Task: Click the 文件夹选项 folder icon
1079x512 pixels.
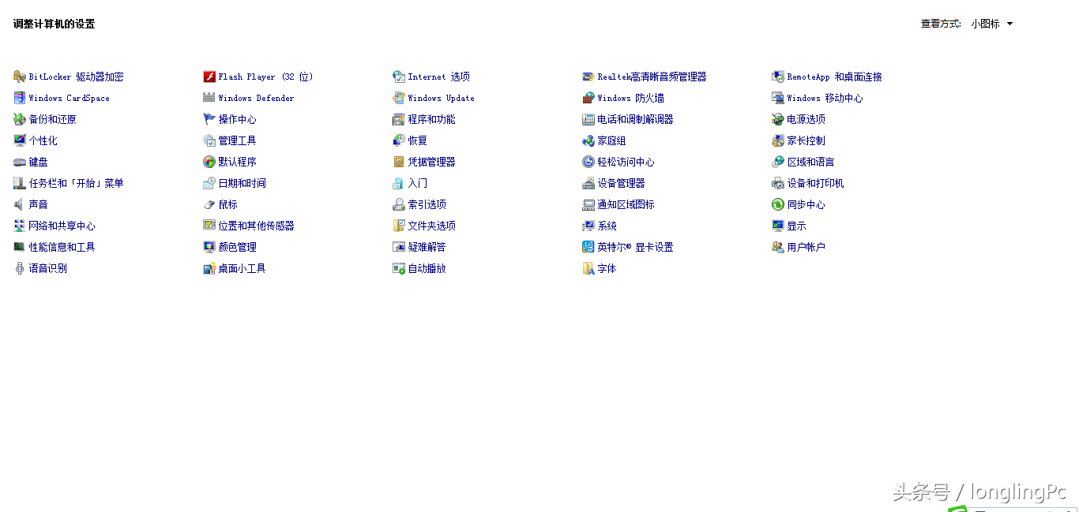Action: 399,226
